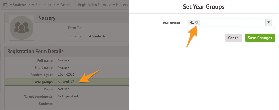Click the Academic year 2024/2025 row

click(67, 75)
